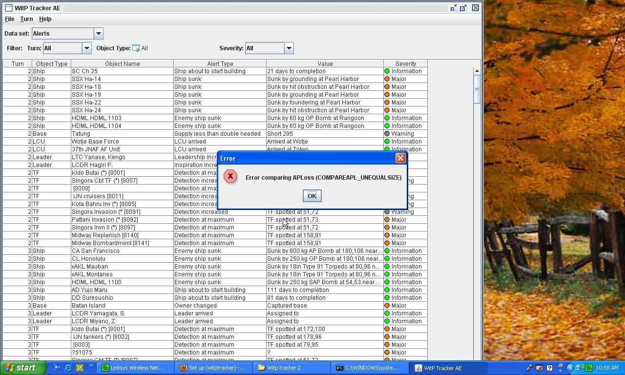625x375 pixels.
Task: Expand the Severity filter dropdown arrow
Action: [289, 48]
